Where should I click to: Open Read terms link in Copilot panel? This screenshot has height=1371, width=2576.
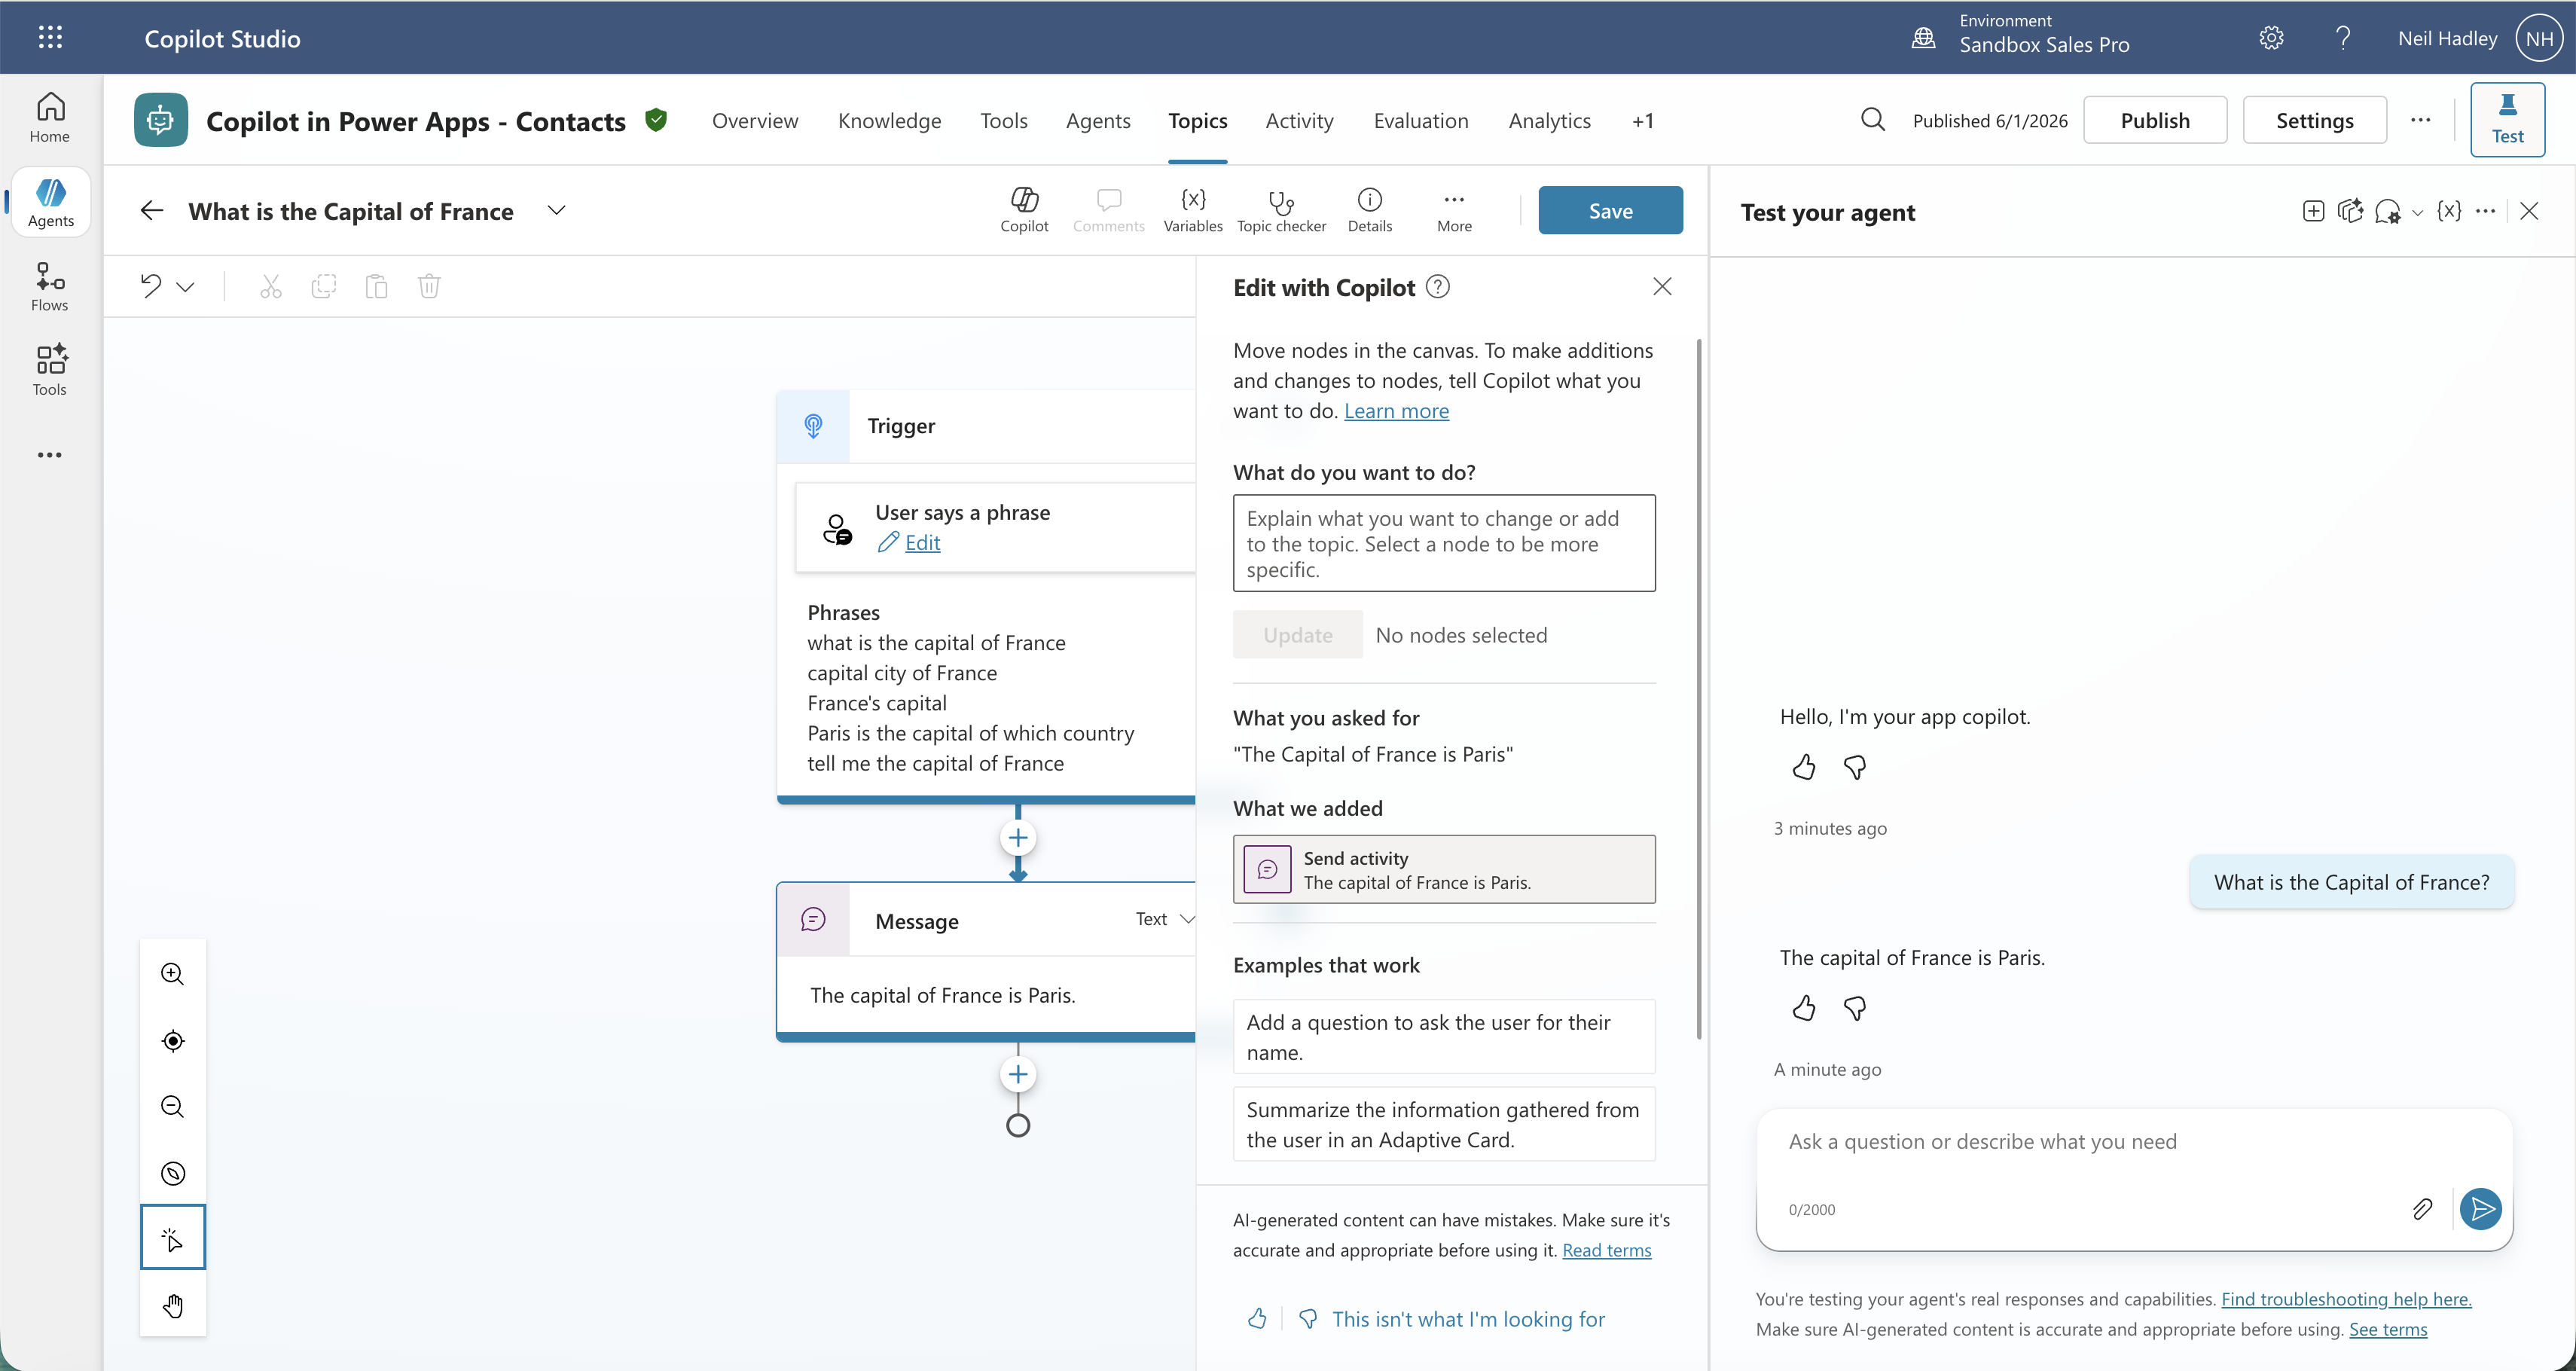click(1607, 1250)
